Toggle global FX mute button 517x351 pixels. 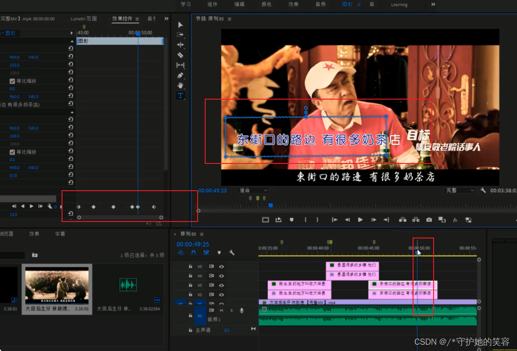455,220
